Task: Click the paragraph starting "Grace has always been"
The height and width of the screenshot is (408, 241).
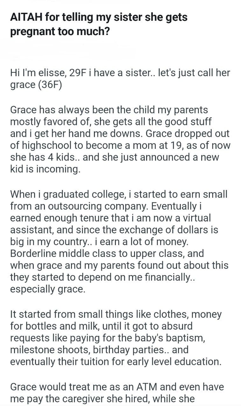Action: click(120, 139)
